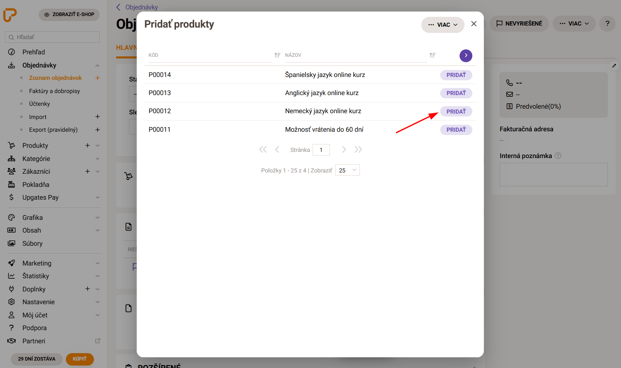
Task: Open the items per page dropdown
Action: [x=348, y=170]
